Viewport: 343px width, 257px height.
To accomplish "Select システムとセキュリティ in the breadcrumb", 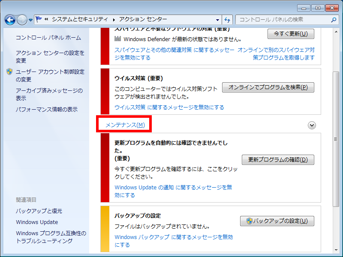I will click(x=80, y=20).
